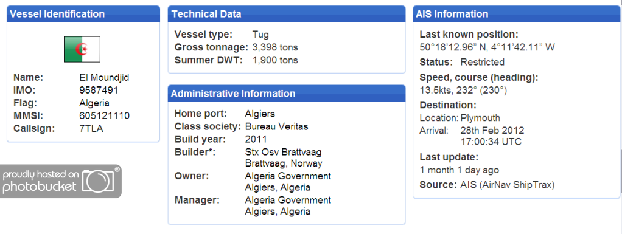Click the Gross tonnage value 3,398 tons
This screenshot has height=234, width=622.
[x=275, y=47]
